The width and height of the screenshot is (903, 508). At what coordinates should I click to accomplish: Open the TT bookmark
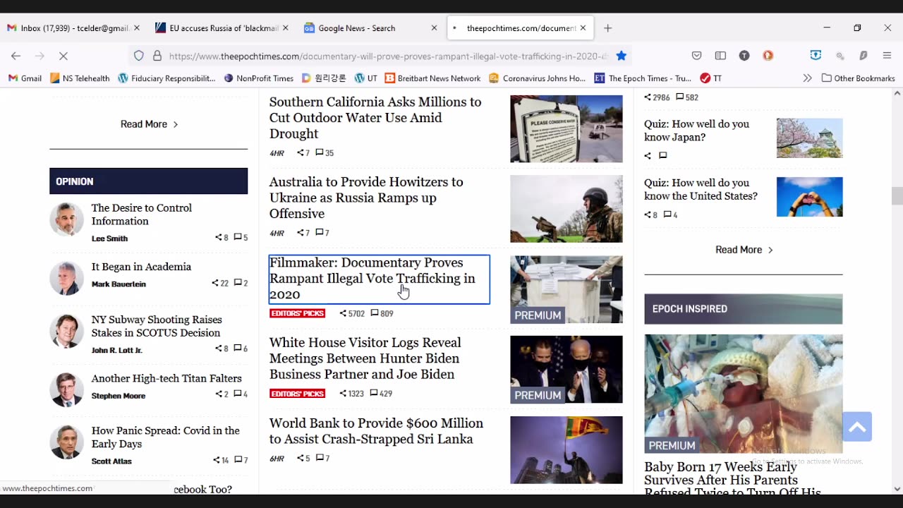pyautogui.click(x=710, y=78)
